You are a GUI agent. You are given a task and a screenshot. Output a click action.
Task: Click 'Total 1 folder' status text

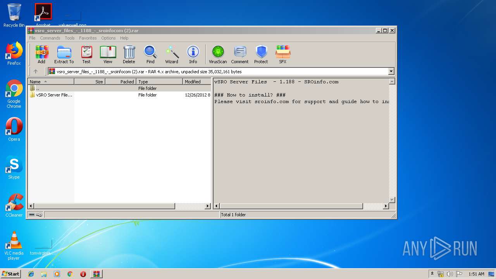coord(233,215)
